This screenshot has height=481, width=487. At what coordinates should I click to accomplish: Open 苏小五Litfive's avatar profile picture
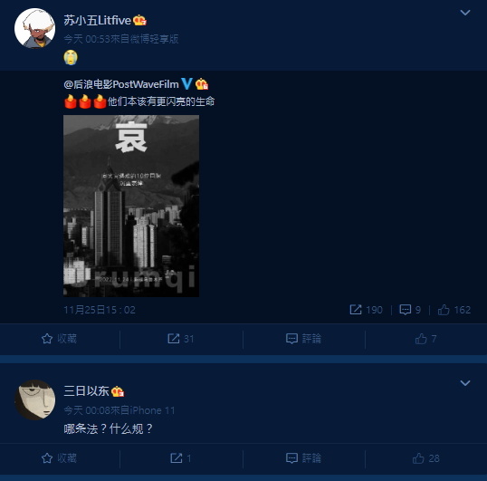pos(34,28)
